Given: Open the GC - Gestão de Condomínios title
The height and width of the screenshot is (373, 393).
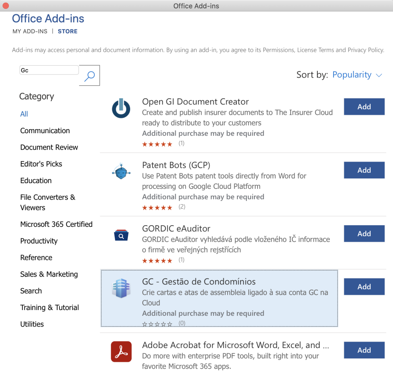Looking at the screenshot, I should (199, 282).
